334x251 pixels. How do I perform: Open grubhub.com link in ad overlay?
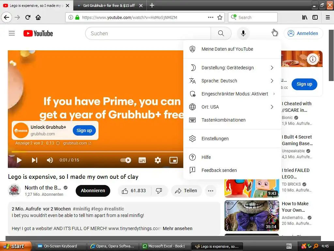[77, 143]
